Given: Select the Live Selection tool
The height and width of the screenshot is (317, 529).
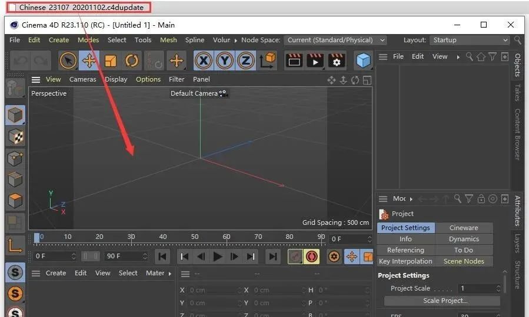Looking at the screenshot, I should (x=68, y=61).
